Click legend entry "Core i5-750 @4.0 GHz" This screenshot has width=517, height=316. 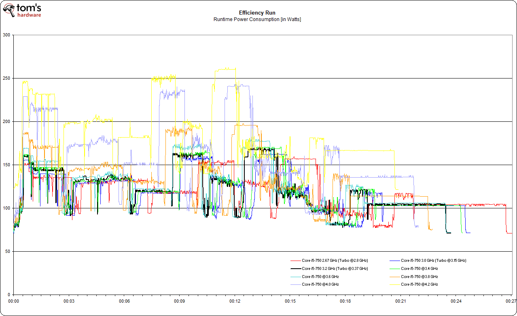pyautogui.click(x=320, y=284)
